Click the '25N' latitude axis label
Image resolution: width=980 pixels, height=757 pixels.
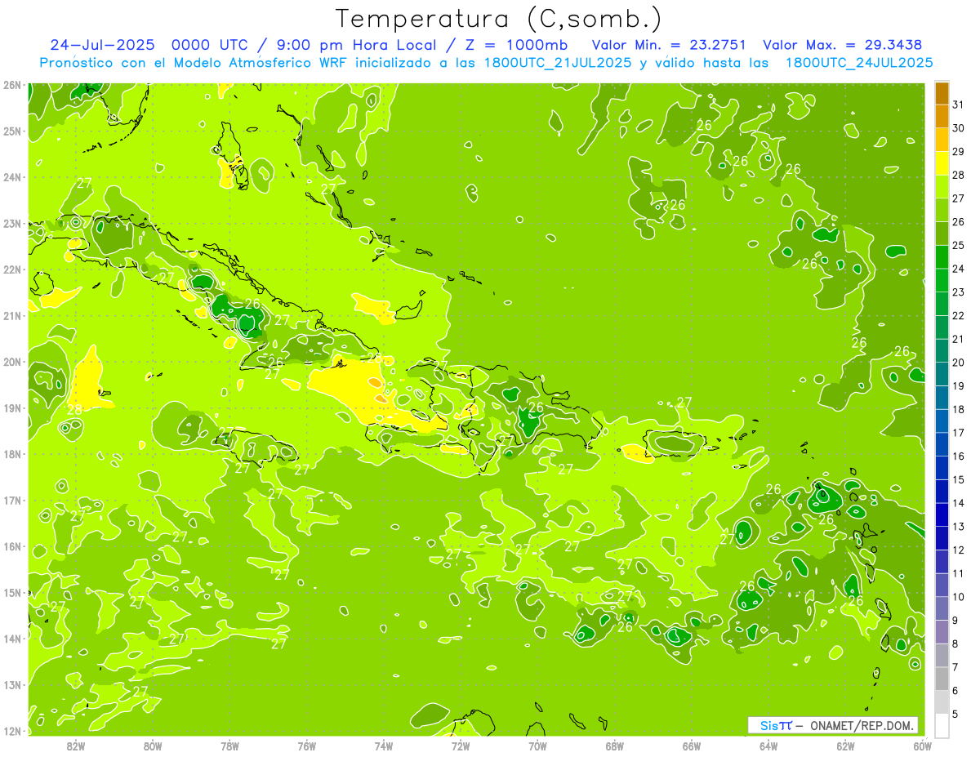[x=12, y=131]
